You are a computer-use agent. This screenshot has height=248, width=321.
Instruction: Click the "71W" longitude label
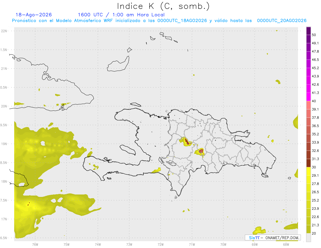(192, 245)
